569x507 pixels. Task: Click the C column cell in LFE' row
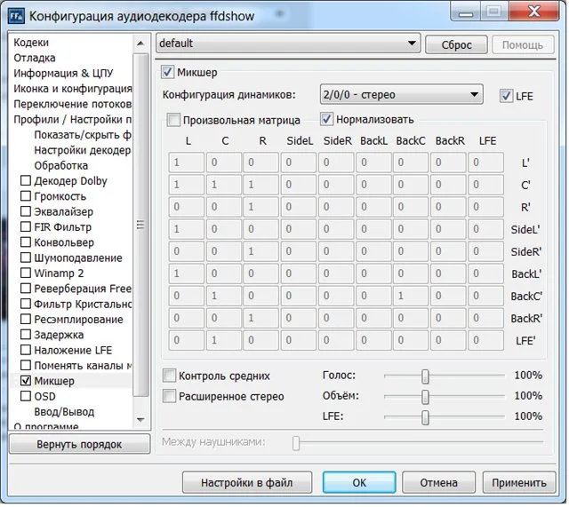click(x=225, y=341)
